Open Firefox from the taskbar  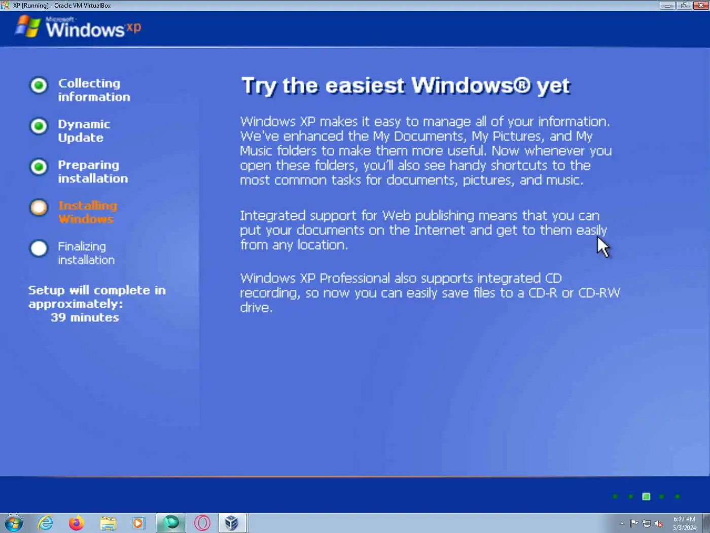[x=77, y=523]
